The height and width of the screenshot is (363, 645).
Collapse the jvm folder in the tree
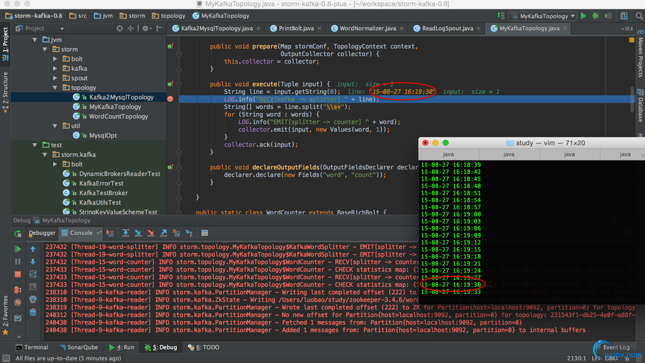[35, 40]
